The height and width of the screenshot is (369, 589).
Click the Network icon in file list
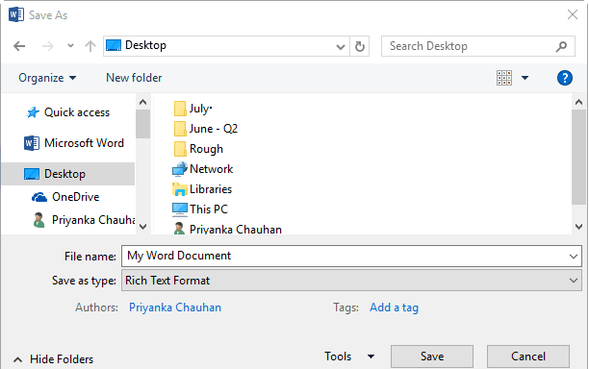click(x=180, y=169)
